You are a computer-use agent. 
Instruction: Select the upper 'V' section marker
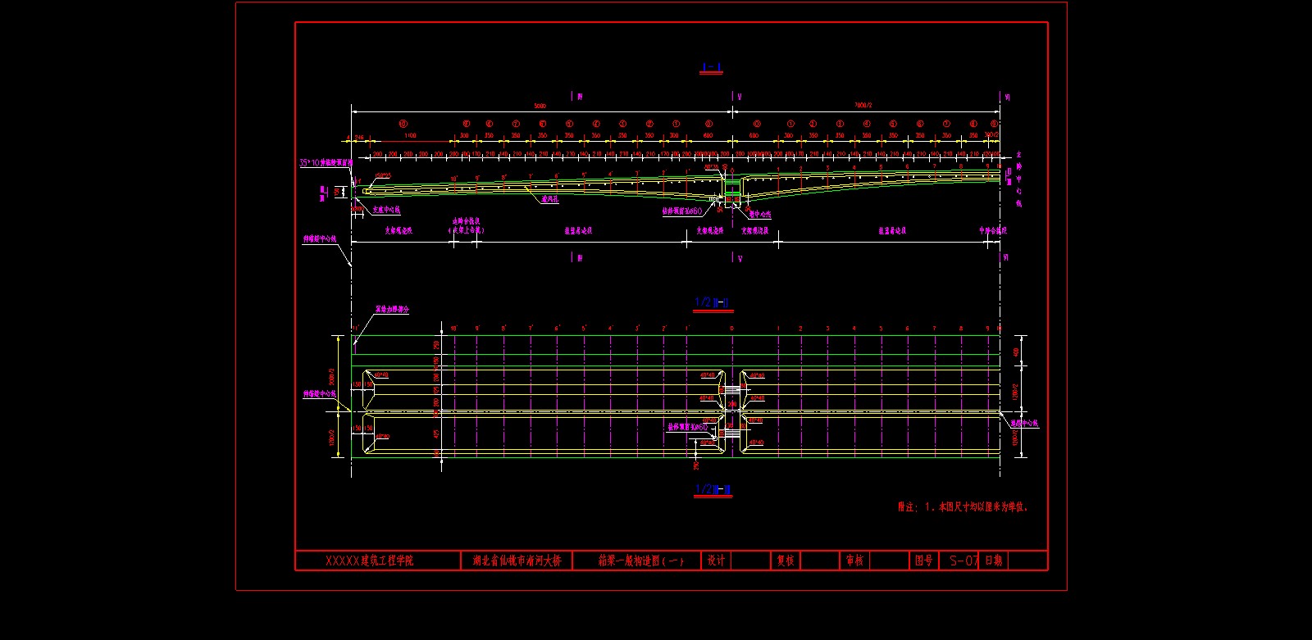point(740,97)
